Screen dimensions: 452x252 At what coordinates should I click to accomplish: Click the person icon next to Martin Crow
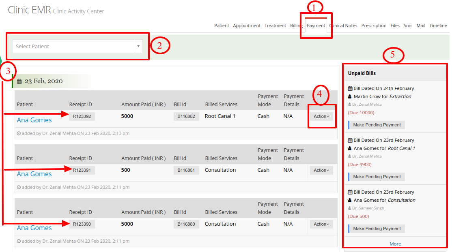tap(350, 96)
